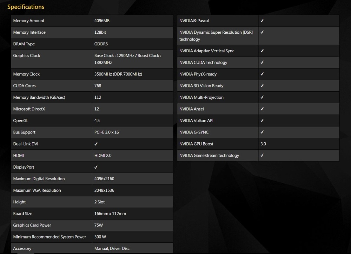The image size is (351, 254).
Task: Click the GDDR5 value
Action: pyautogui.click(x=101, y=44)
